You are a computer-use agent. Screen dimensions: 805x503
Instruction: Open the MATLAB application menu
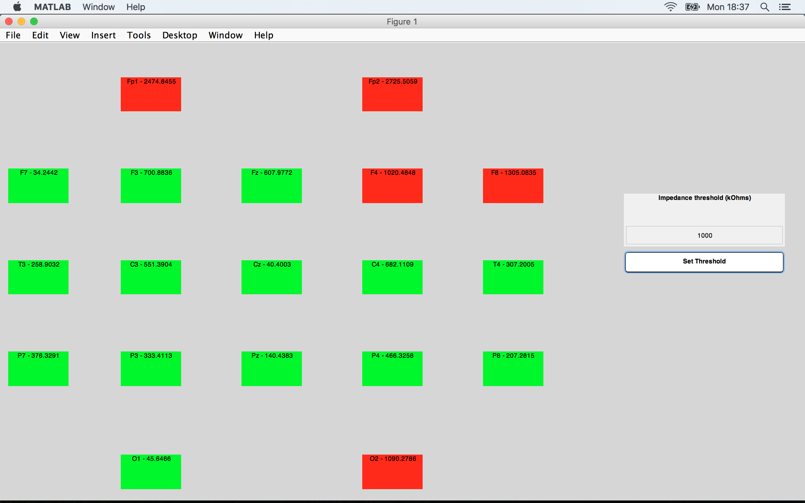pyautogui.click(x=52, y=7)
